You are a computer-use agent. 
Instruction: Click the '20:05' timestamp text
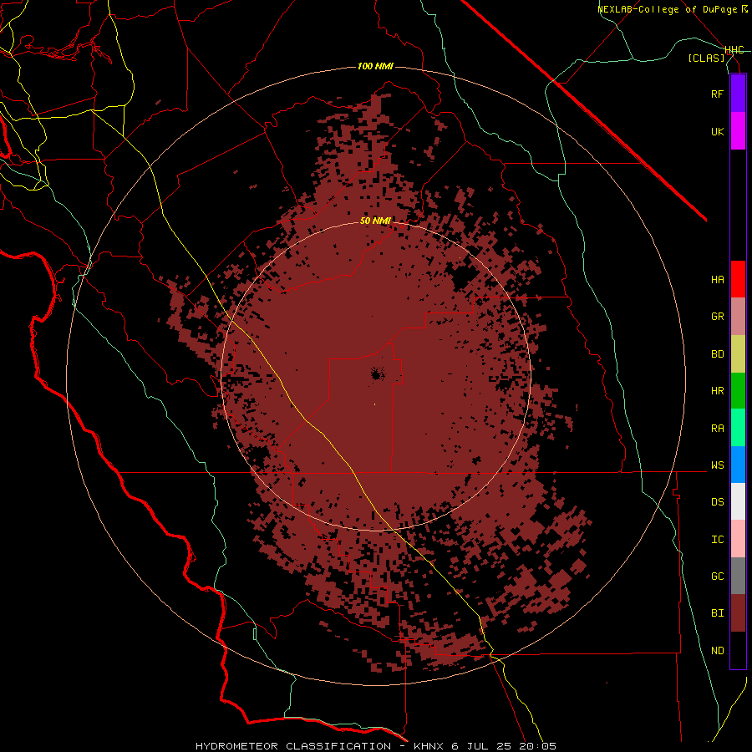click(x=537, y=746)
